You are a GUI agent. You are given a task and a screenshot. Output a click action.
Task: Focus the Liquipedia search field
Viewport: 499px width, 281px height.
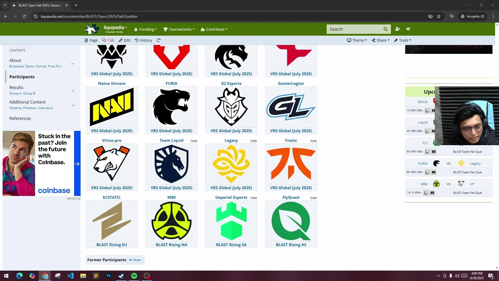pos(354,29)
